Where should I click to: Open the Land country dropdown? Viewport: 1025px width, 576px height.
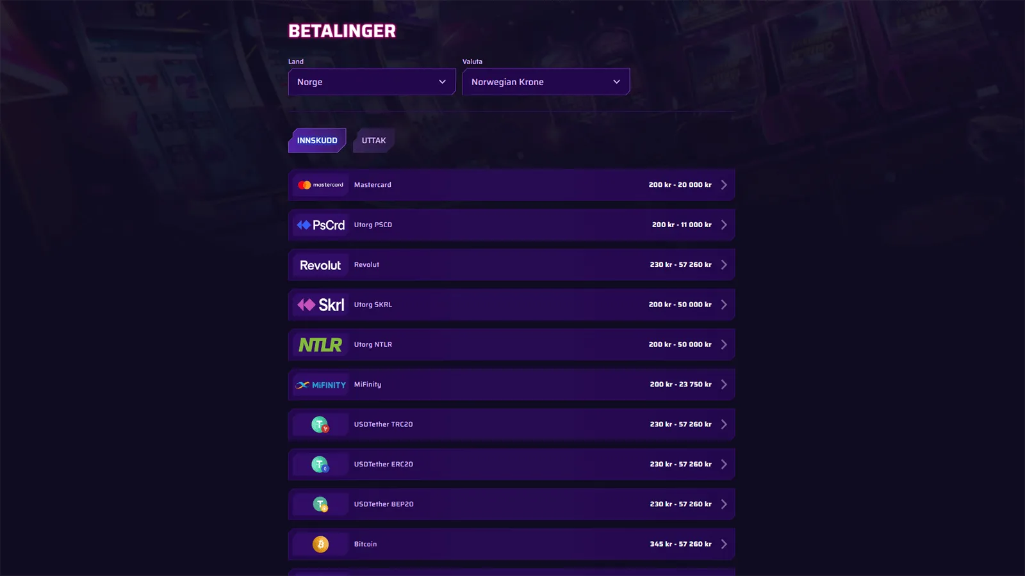coord(372,82)
